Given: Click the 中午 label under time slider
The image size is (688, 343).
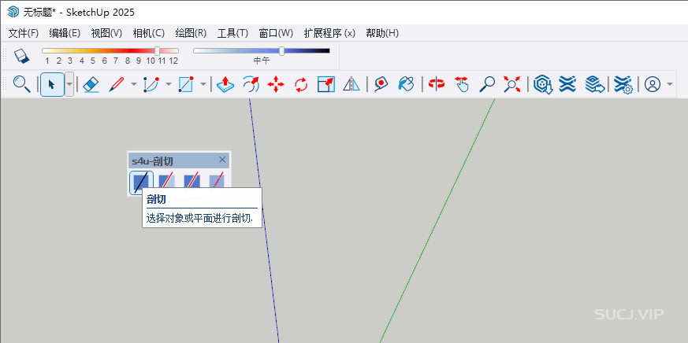Looking at the screenshot, I should (262, 61).
